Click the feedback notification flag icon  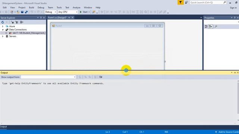(x=180, y=3)
